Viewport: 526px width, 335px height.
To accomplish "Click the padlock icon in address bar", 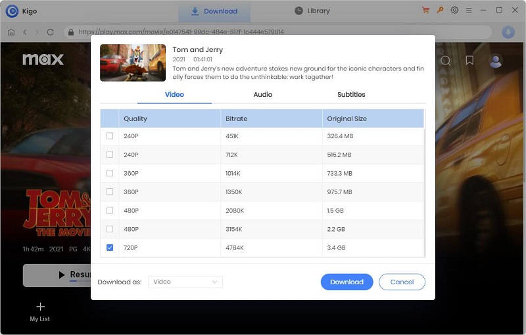I will point(71,32).
